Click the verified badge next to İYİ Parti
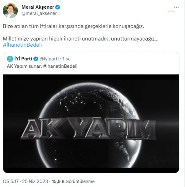The image size is (185, 187). (36, 59)
